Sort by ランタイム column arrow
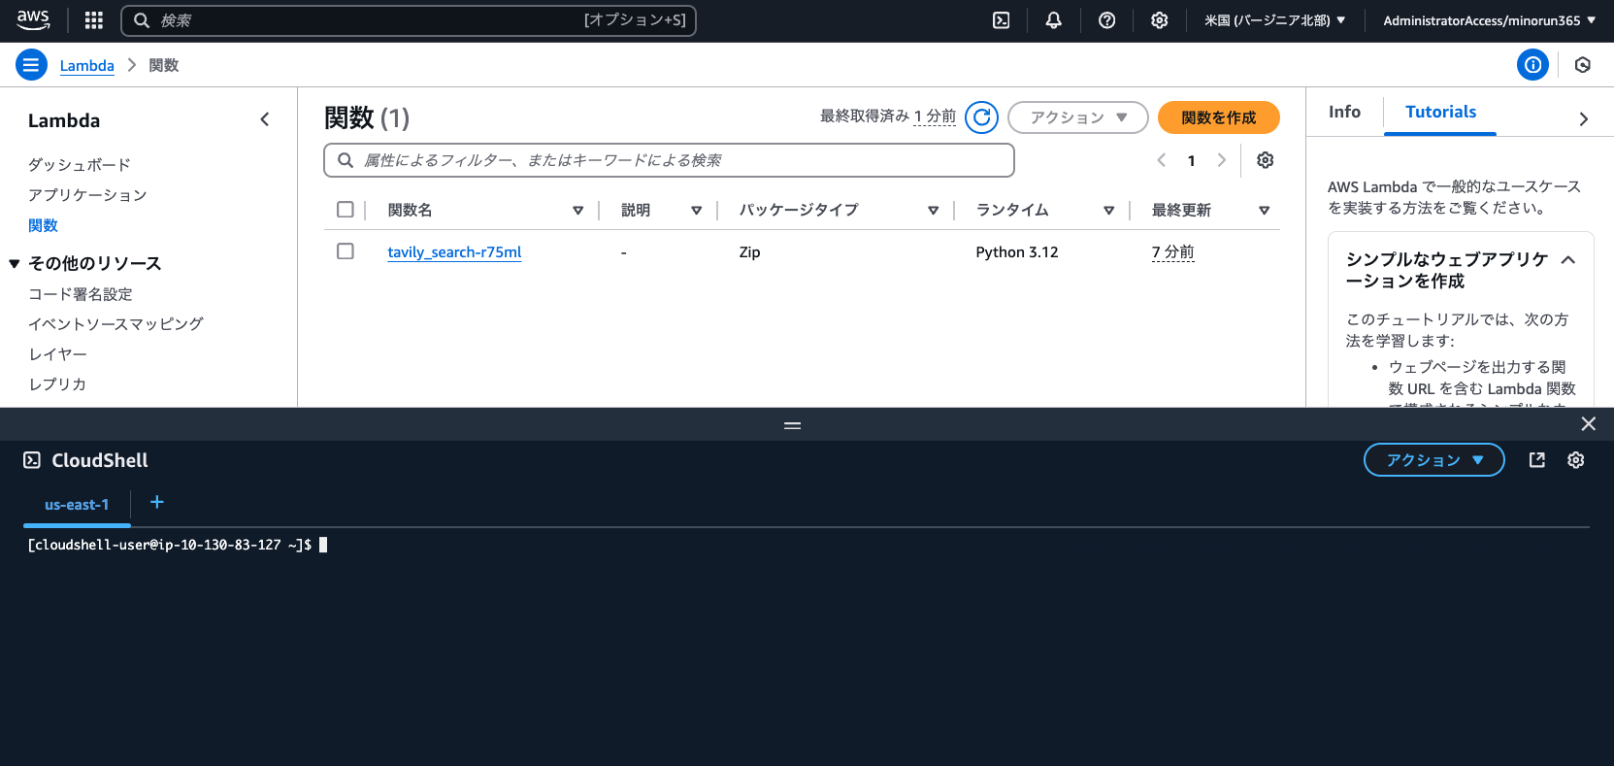 pyautogui.click(x=1108, y=211)
